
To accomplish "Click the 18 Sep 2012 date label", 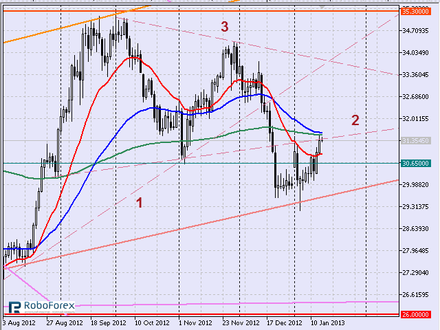I will click(109, 323).
